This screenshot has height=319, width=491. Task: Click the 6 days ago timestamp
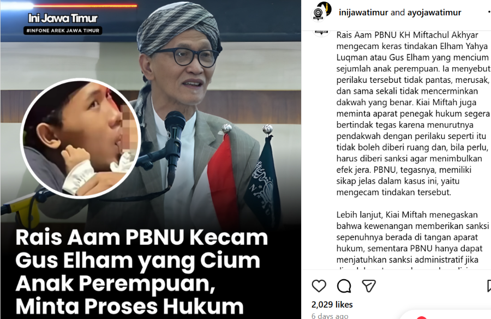click(x=330, y=316)
